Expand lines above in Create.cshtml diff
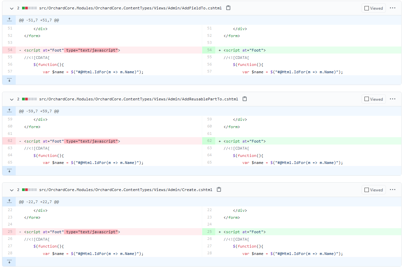The image size is (406, 269). (9, 202)
